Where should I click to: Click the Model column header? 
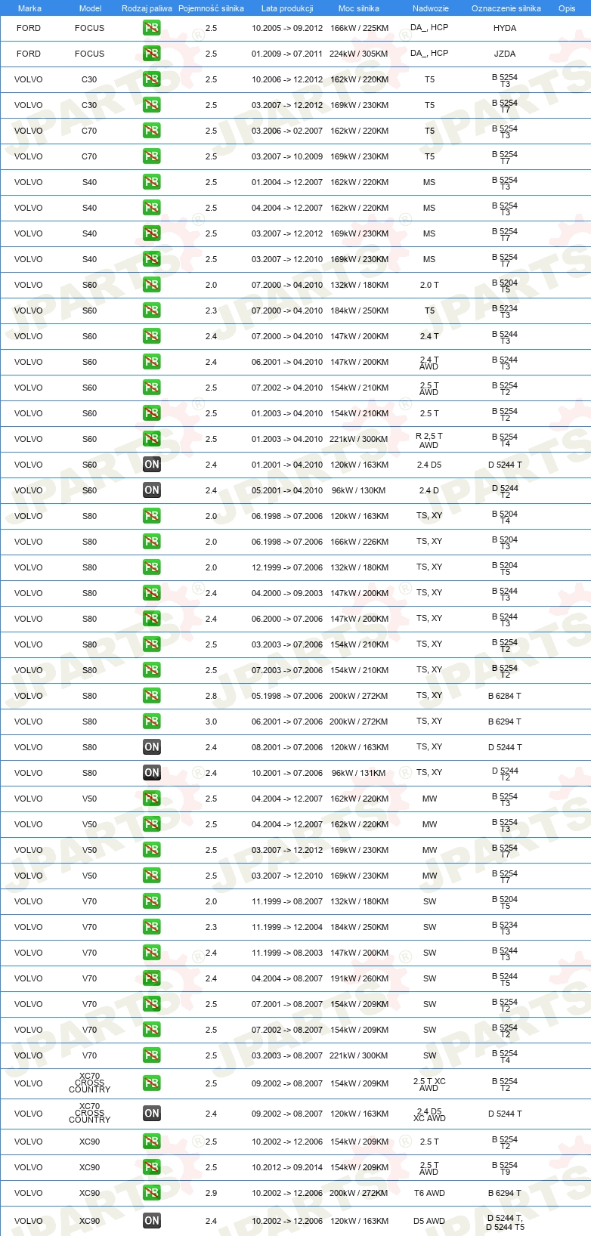click(90, 8)
